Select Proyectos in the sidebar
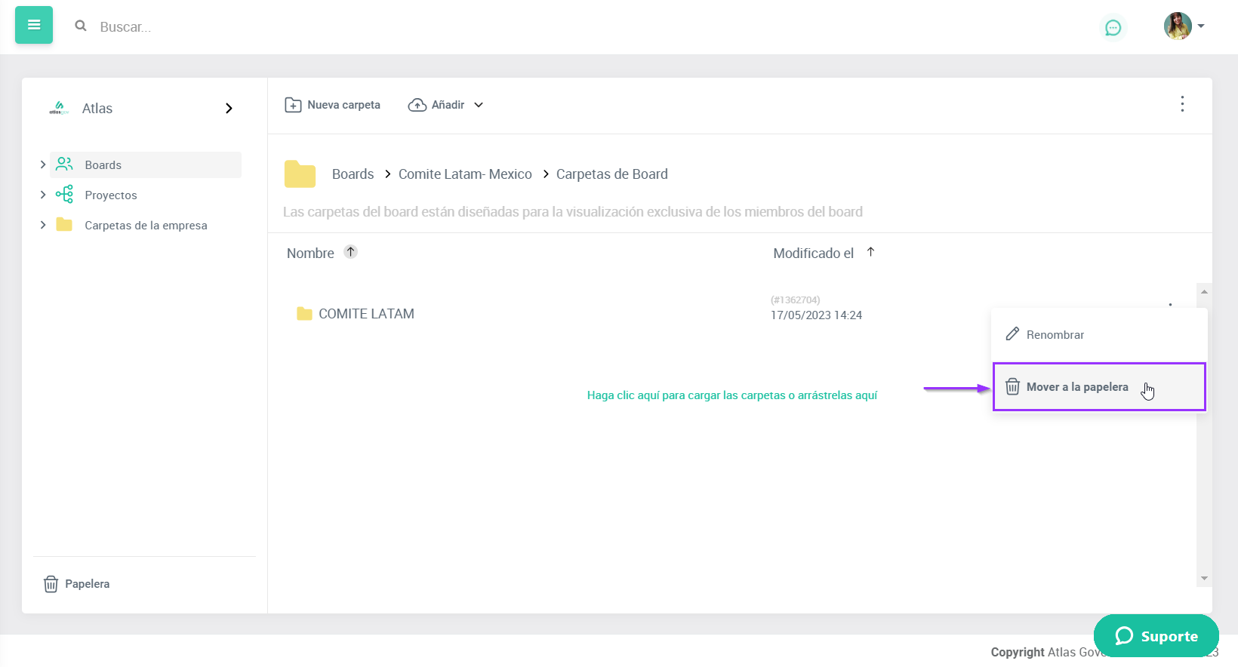This screenshot has height=667, width=1238. click(111, 195)
